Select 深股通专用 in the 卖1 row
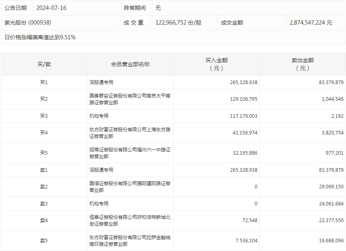This screenshot has height=251, width=346. (101, 170)
